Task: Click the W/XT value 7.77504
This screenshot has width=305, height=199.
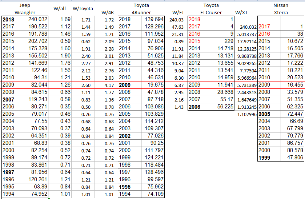Action: coord(248,71)
